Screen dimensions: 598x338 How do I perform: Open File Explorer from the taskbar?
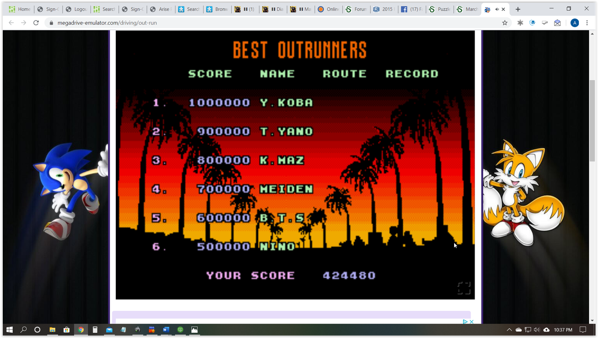point(52,330)
